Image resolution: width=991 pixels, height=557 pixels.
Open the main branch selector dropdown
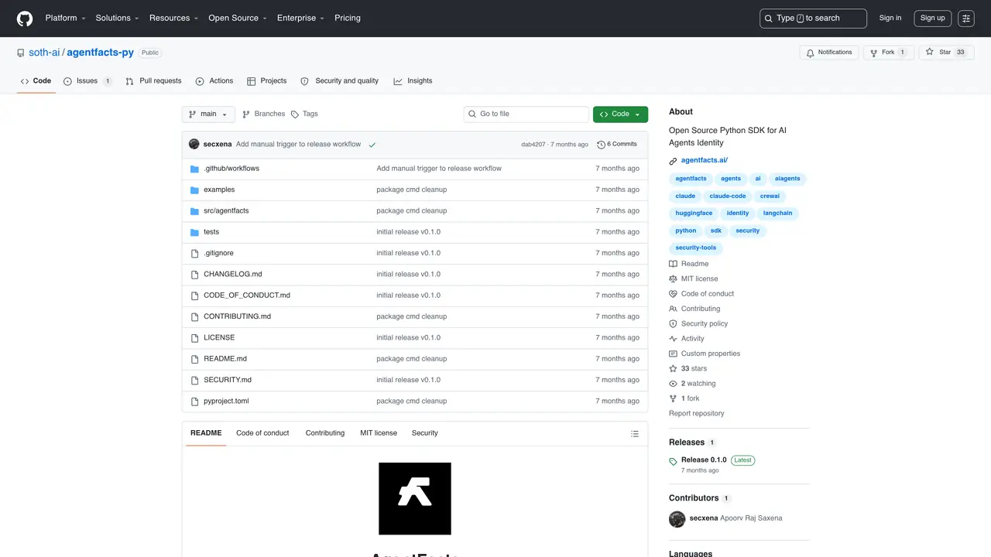click(x=208, y=114)
